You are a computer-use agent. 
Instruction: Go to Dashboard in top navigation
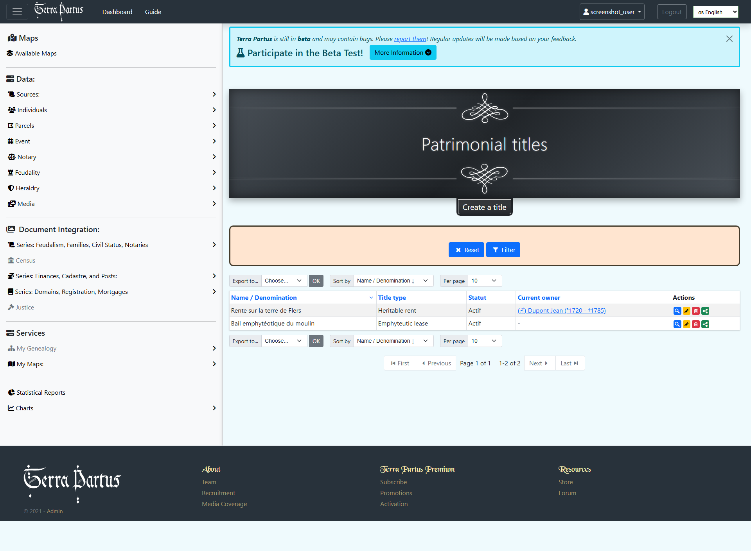[x=117, y=12]
